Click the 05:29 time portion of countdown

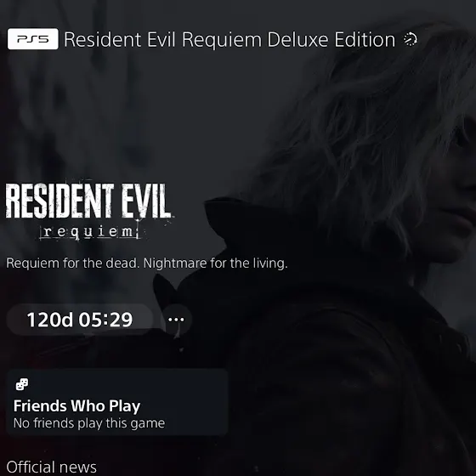tap(105, 320)
